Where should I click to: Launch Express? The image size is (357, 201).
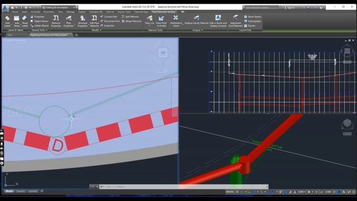click(x=250, y=26)
